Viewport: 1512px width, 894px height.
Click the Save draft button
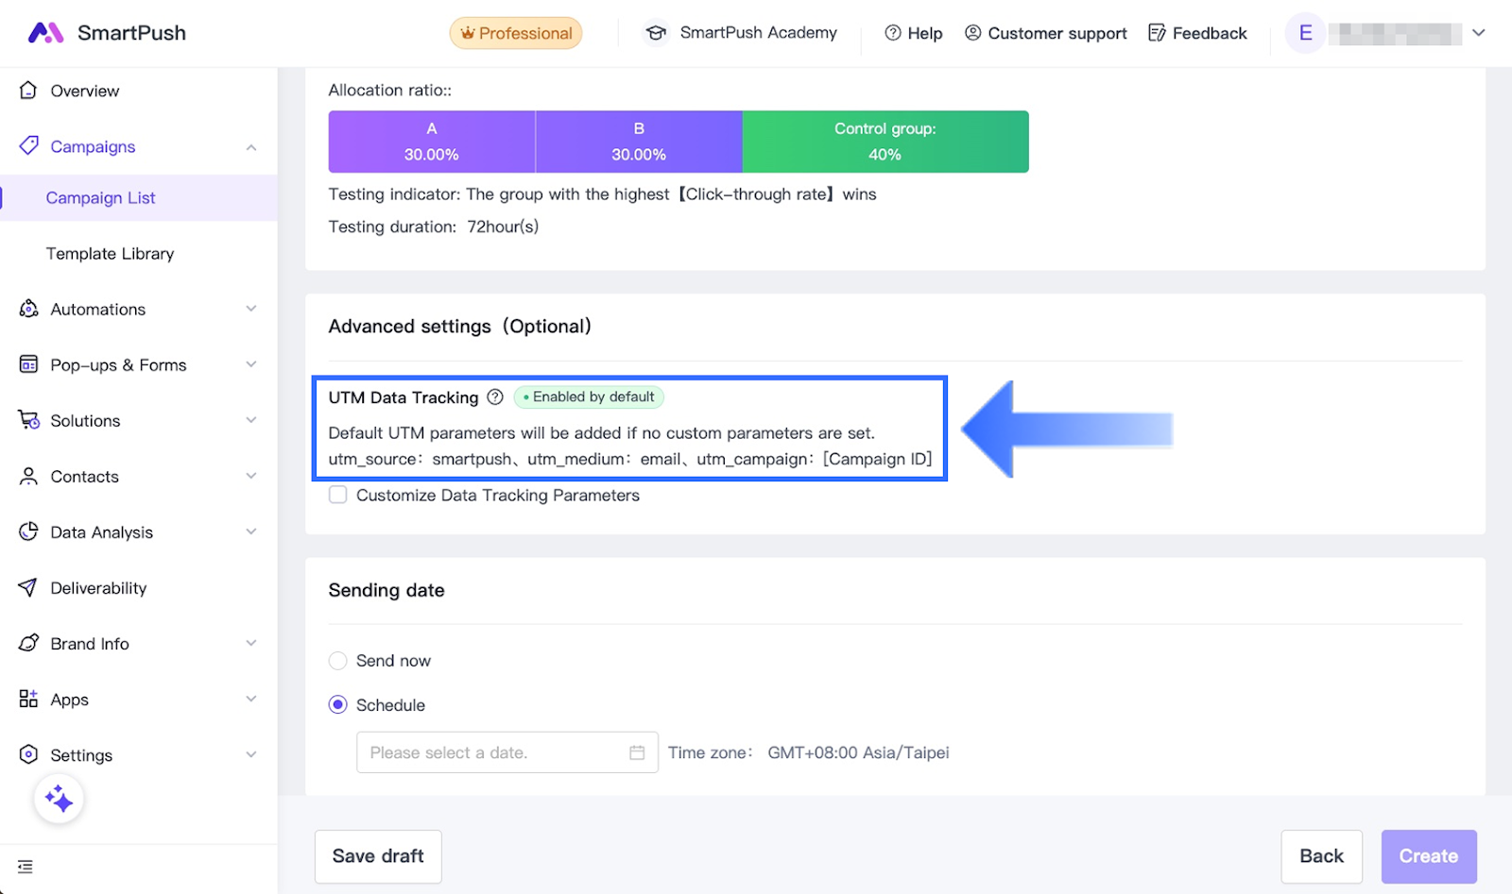pos(378,856)
